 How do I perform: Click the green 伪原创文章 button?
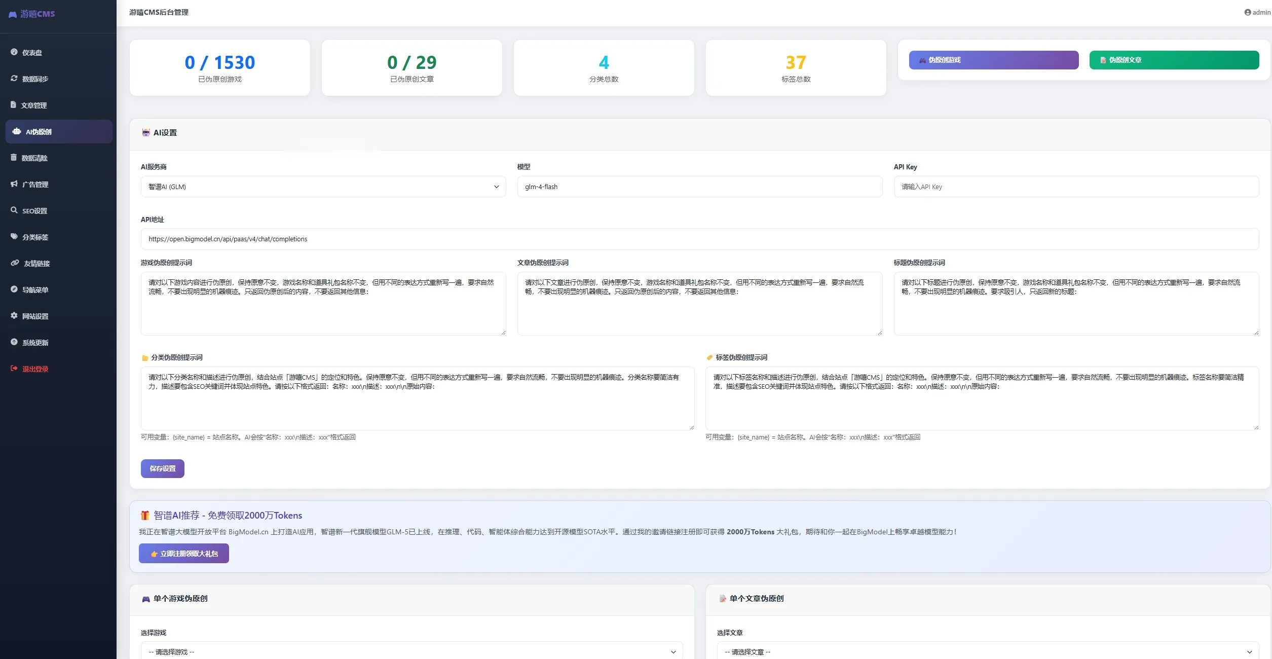(x=1174, y=60)
